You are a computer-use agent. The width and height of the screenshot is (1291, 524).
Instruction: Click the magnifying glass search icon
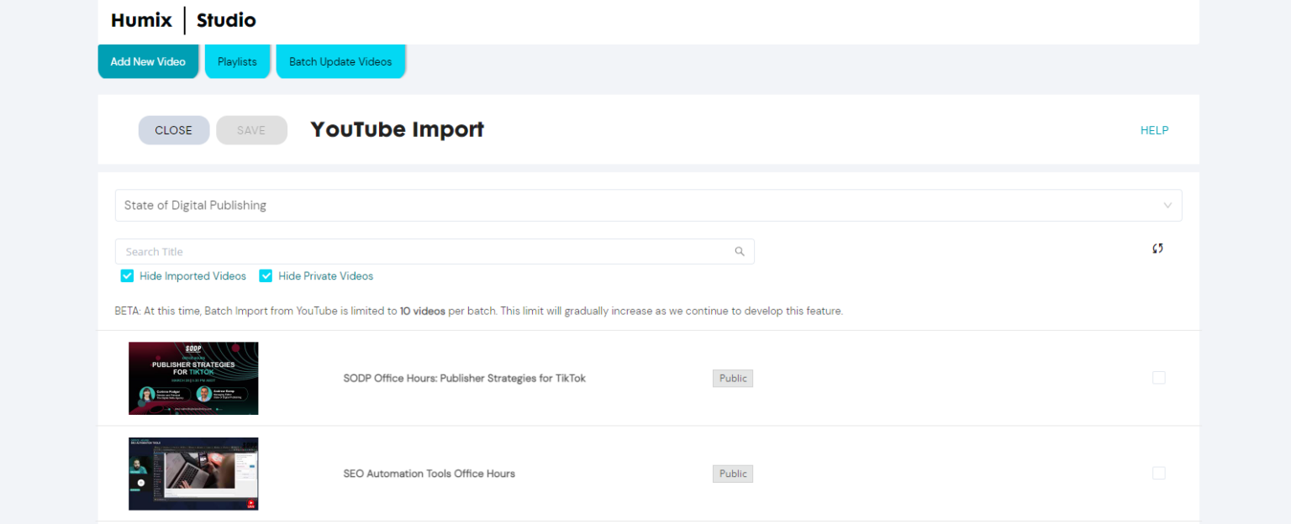coord(740,251)
